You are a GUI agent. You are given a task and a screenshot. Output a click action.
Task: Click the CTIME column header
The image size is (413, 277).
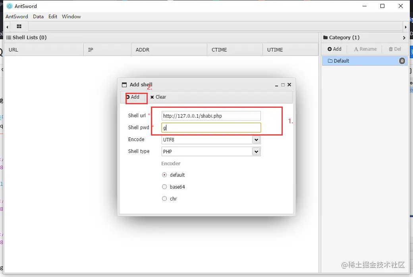[x=235, y=50]
